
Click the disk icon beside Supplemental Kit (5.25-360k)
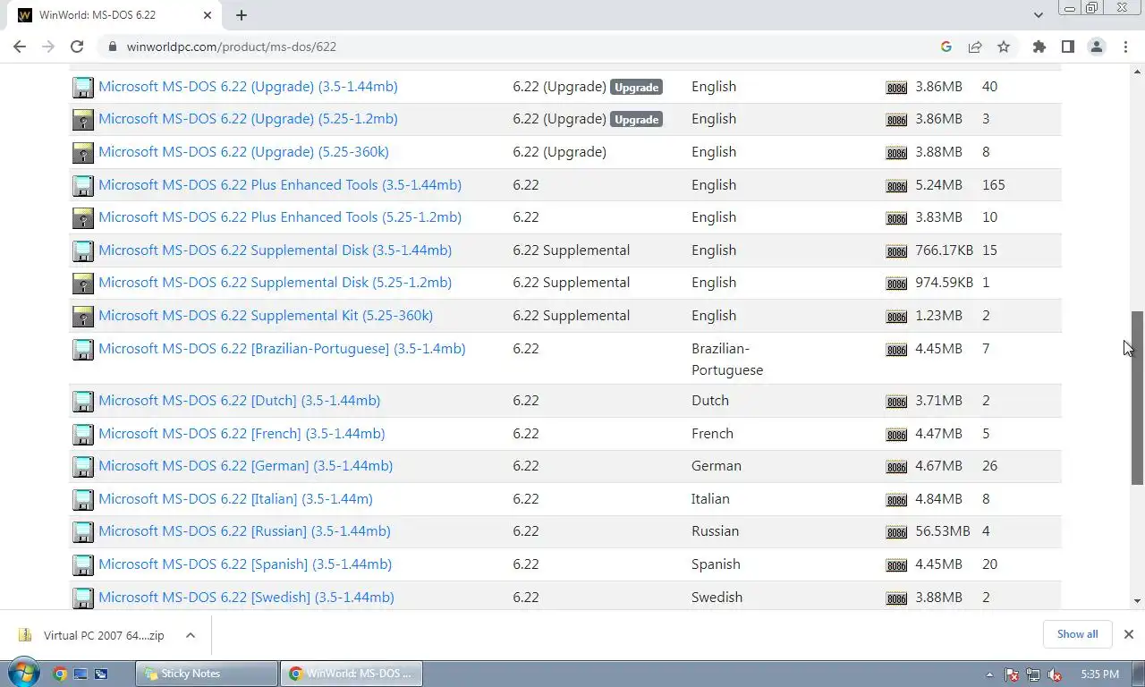coord(82,317)
